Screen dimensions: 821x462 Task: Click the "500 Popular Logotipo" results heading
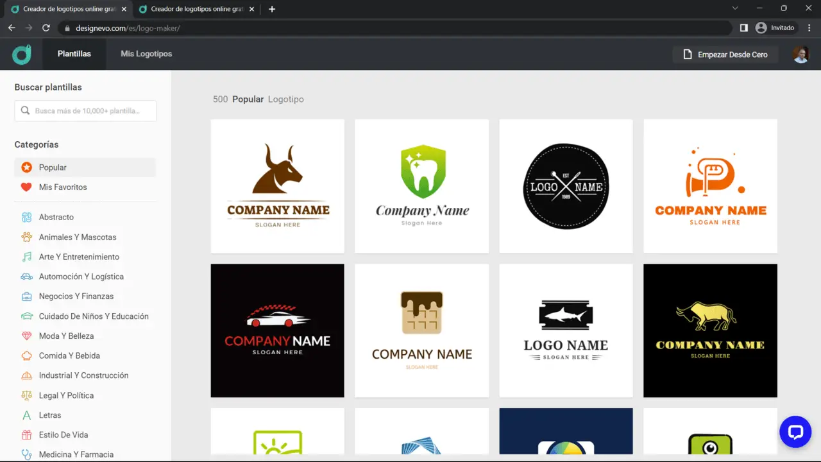click(x=258, y=99)
